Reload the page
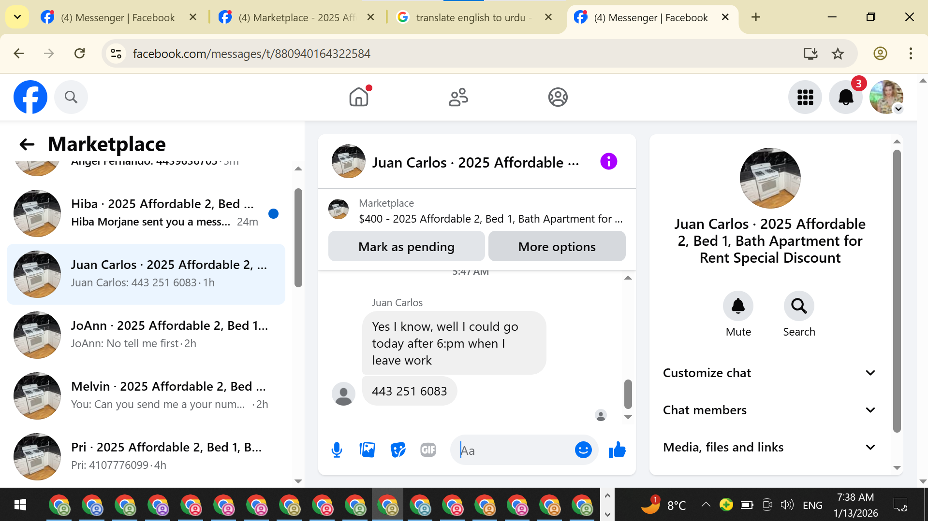The height and width of the screenshot is (521, 928). coord(80,54)
